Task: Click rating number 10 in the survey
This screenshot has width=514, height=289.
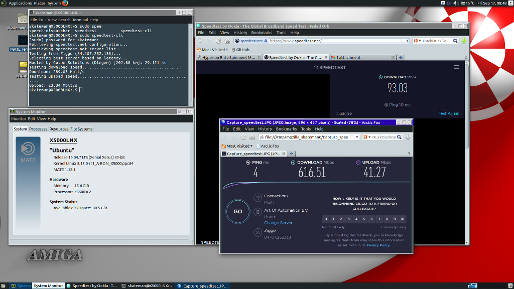Action: pos(402,219)
